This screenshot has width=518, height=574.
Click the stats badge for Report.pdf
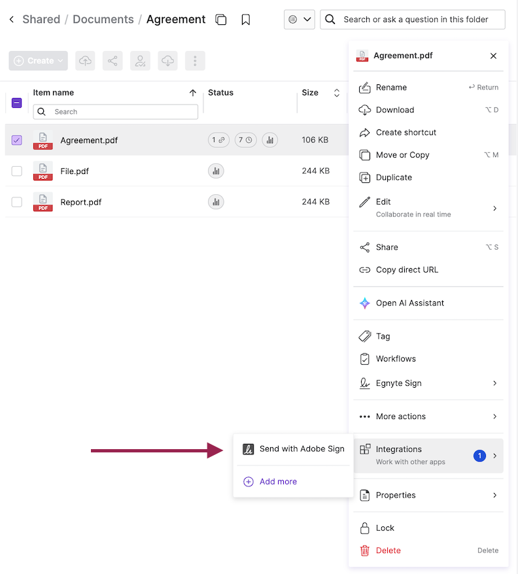tap(216, 202)
